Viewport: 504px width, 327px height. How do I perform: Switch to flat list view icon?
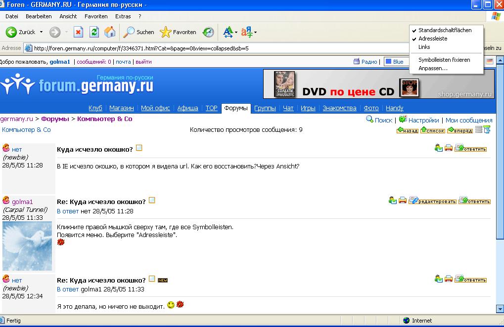(478, 130)
